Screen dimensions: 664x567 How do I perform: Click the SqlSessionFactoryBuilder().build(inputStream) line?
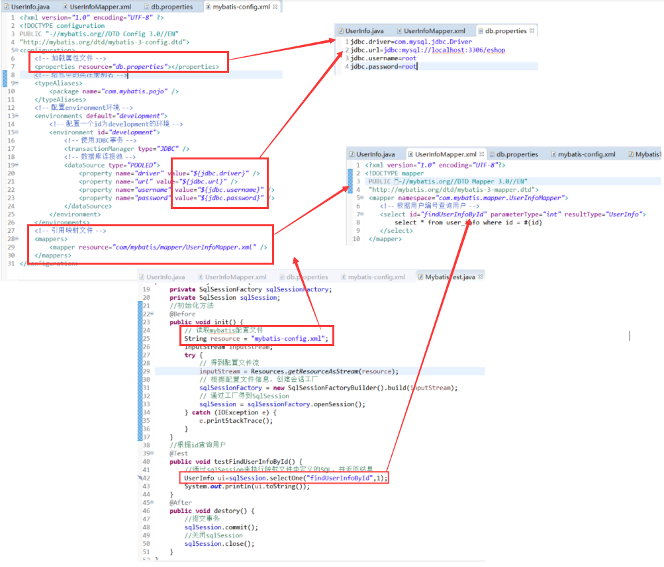coord(328,388)
